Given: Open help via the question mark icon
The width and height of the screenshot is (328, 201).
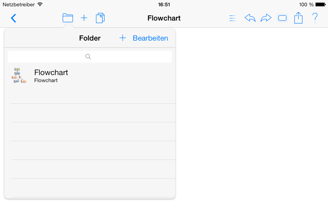Looking at the screenshot, I should click(315, 18).
